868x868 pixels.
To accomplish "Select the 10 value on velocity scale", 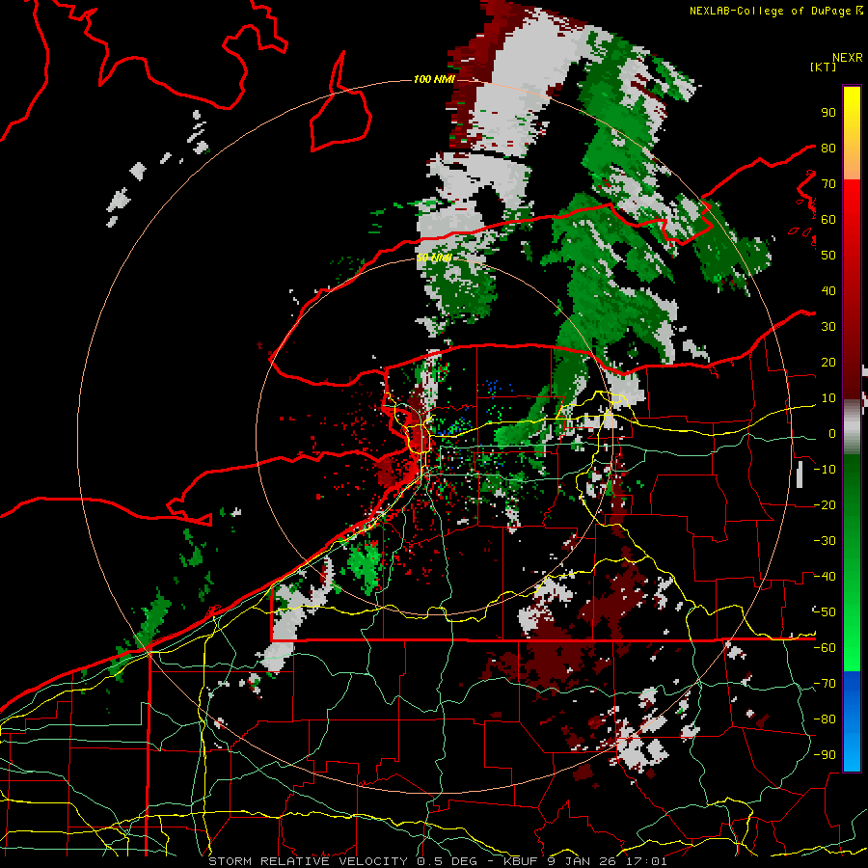I will [828, 398].
